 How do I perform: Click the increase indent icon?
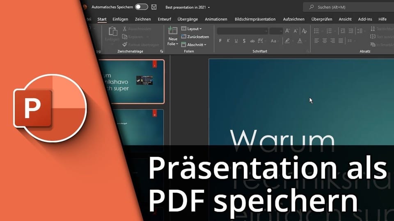[351, 31]
